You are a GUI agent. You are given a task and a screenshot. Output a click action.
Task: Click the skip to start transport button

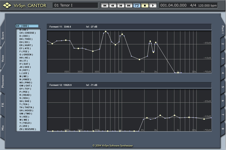click(105, 6)
